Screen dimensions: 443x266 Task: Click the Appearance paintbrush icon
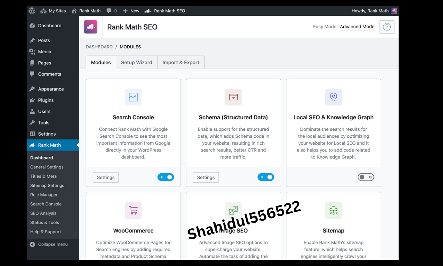[x=33, y=89]
